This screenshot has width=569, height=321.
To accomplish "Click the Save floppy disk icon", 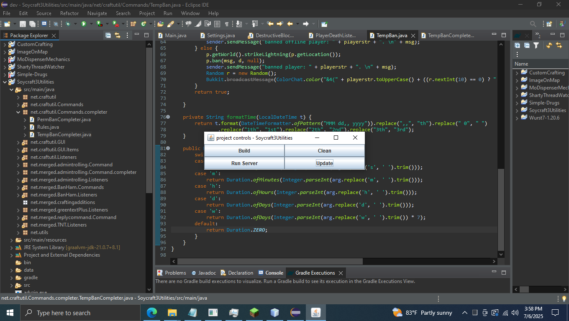I will [23, 24].
